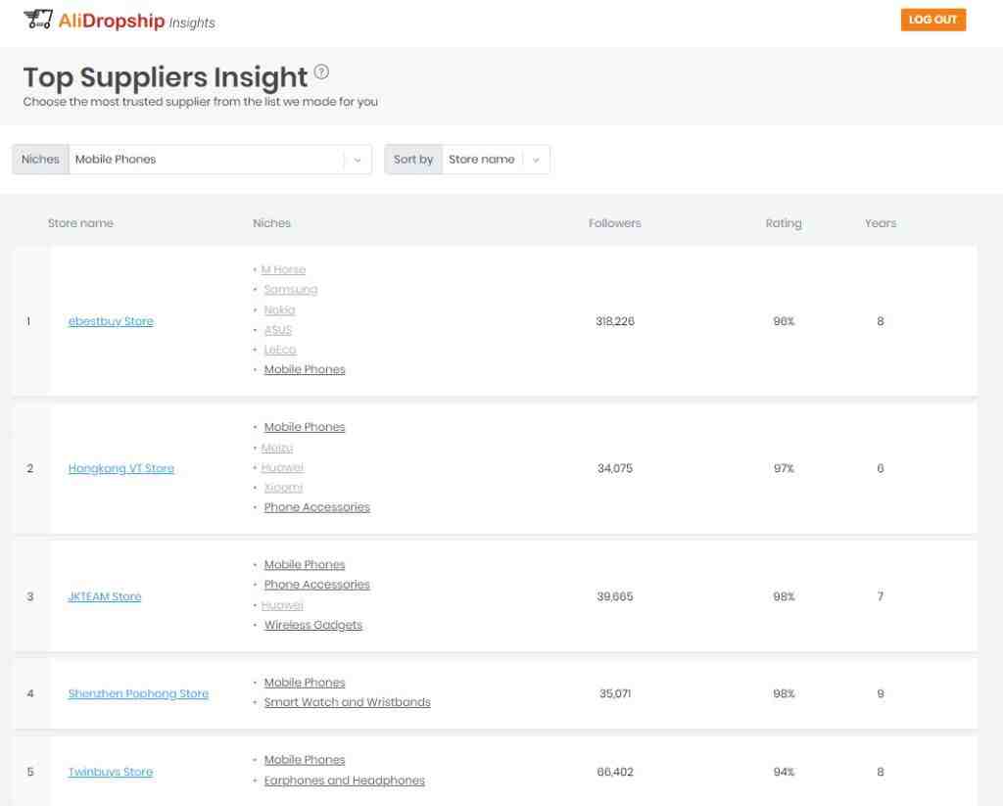Click the Store name column header

(80, 223)
